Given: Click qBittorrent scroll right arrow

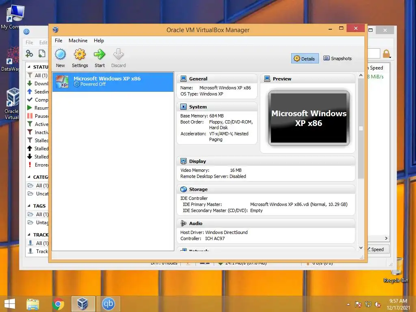Looking at the screenshot, I should tap(386, 238).
